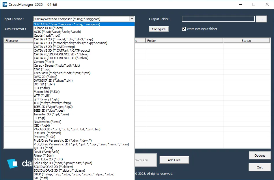
Task: Quit the application with Quit button
Action: click(260, 167)
